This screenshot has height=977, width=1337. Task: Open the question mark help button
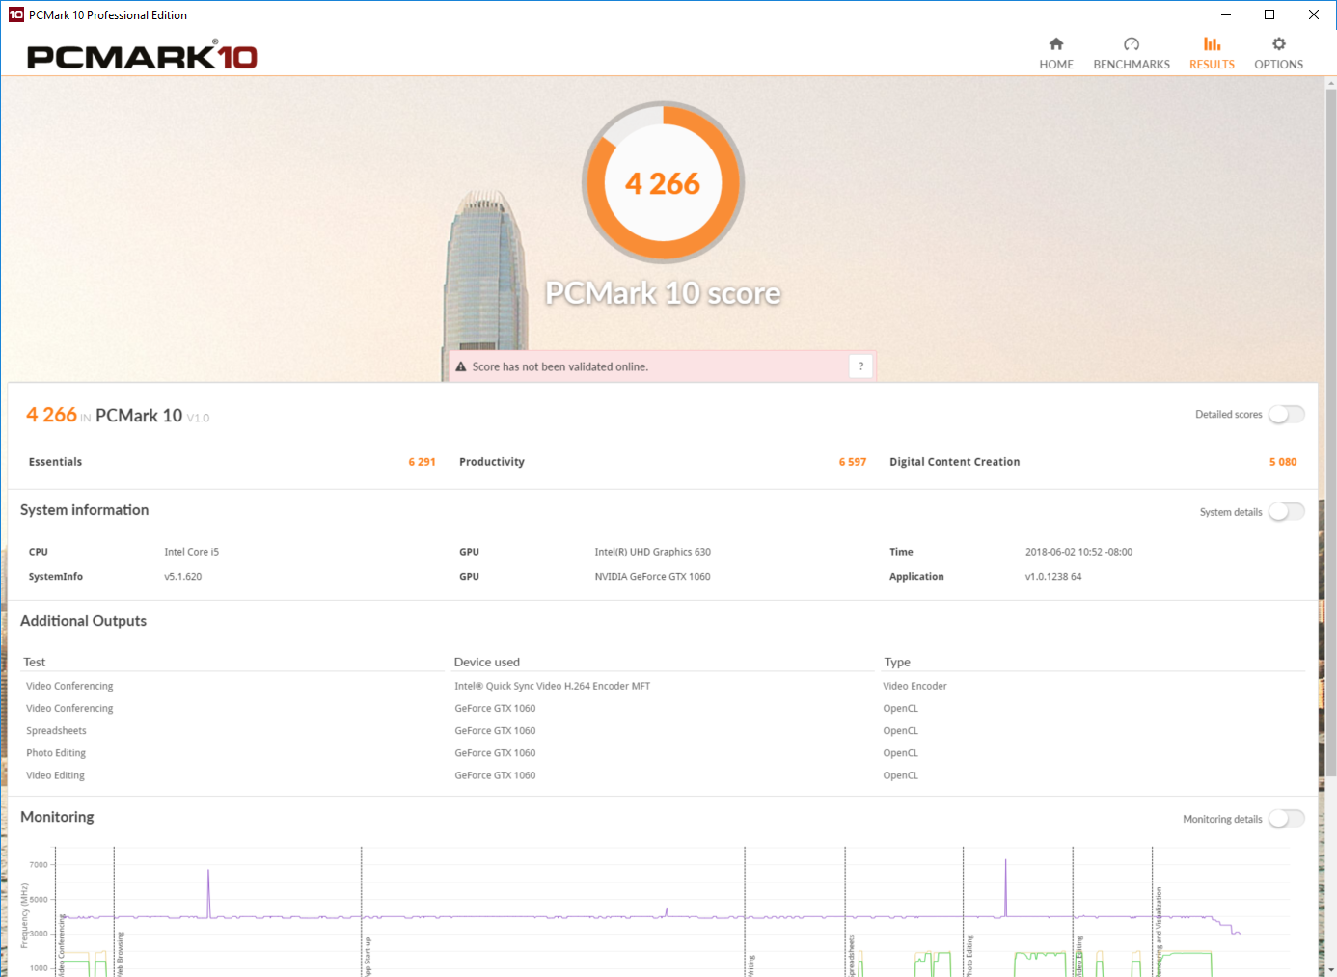click(861, 366)
